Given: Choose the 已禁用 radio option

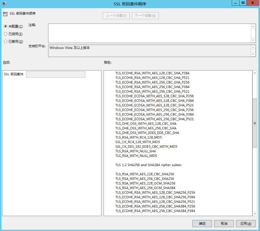Looking at the screenshot, I should click(5, 41).
